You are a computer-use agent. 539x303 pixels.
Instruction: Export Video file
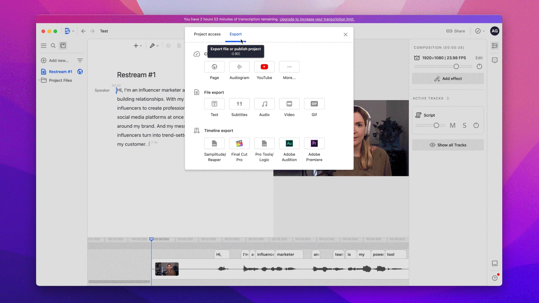(289, 104)
